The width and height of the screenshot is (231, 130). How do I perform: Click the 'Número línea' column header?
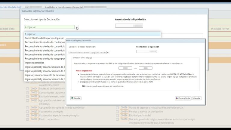(x=7, y=29)
